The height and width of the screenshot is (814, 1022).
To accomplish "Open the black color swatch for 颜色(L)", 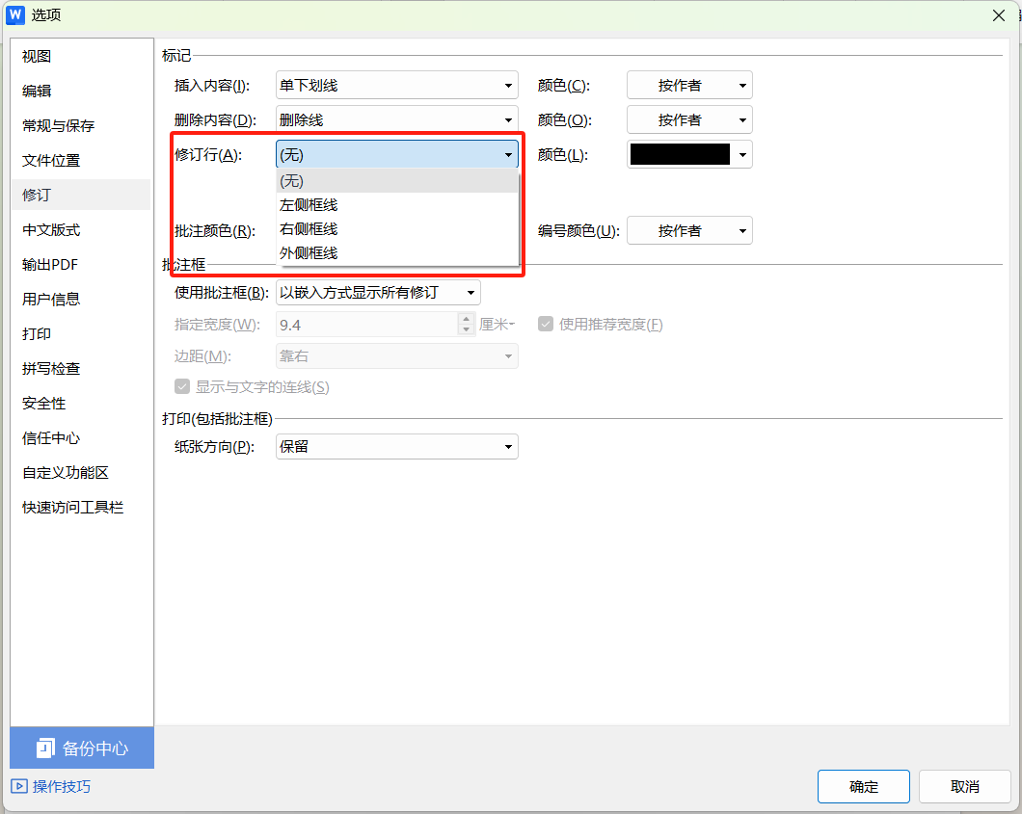I will click(689, 153).
